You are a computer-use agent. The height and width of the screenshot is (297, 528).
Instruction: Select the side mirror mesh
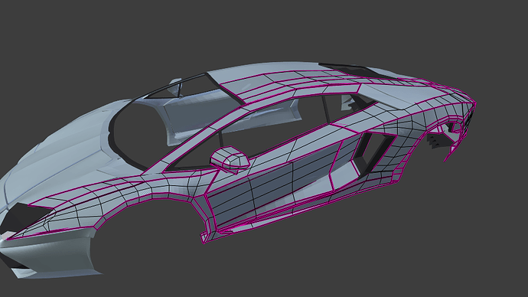(230, 159)
